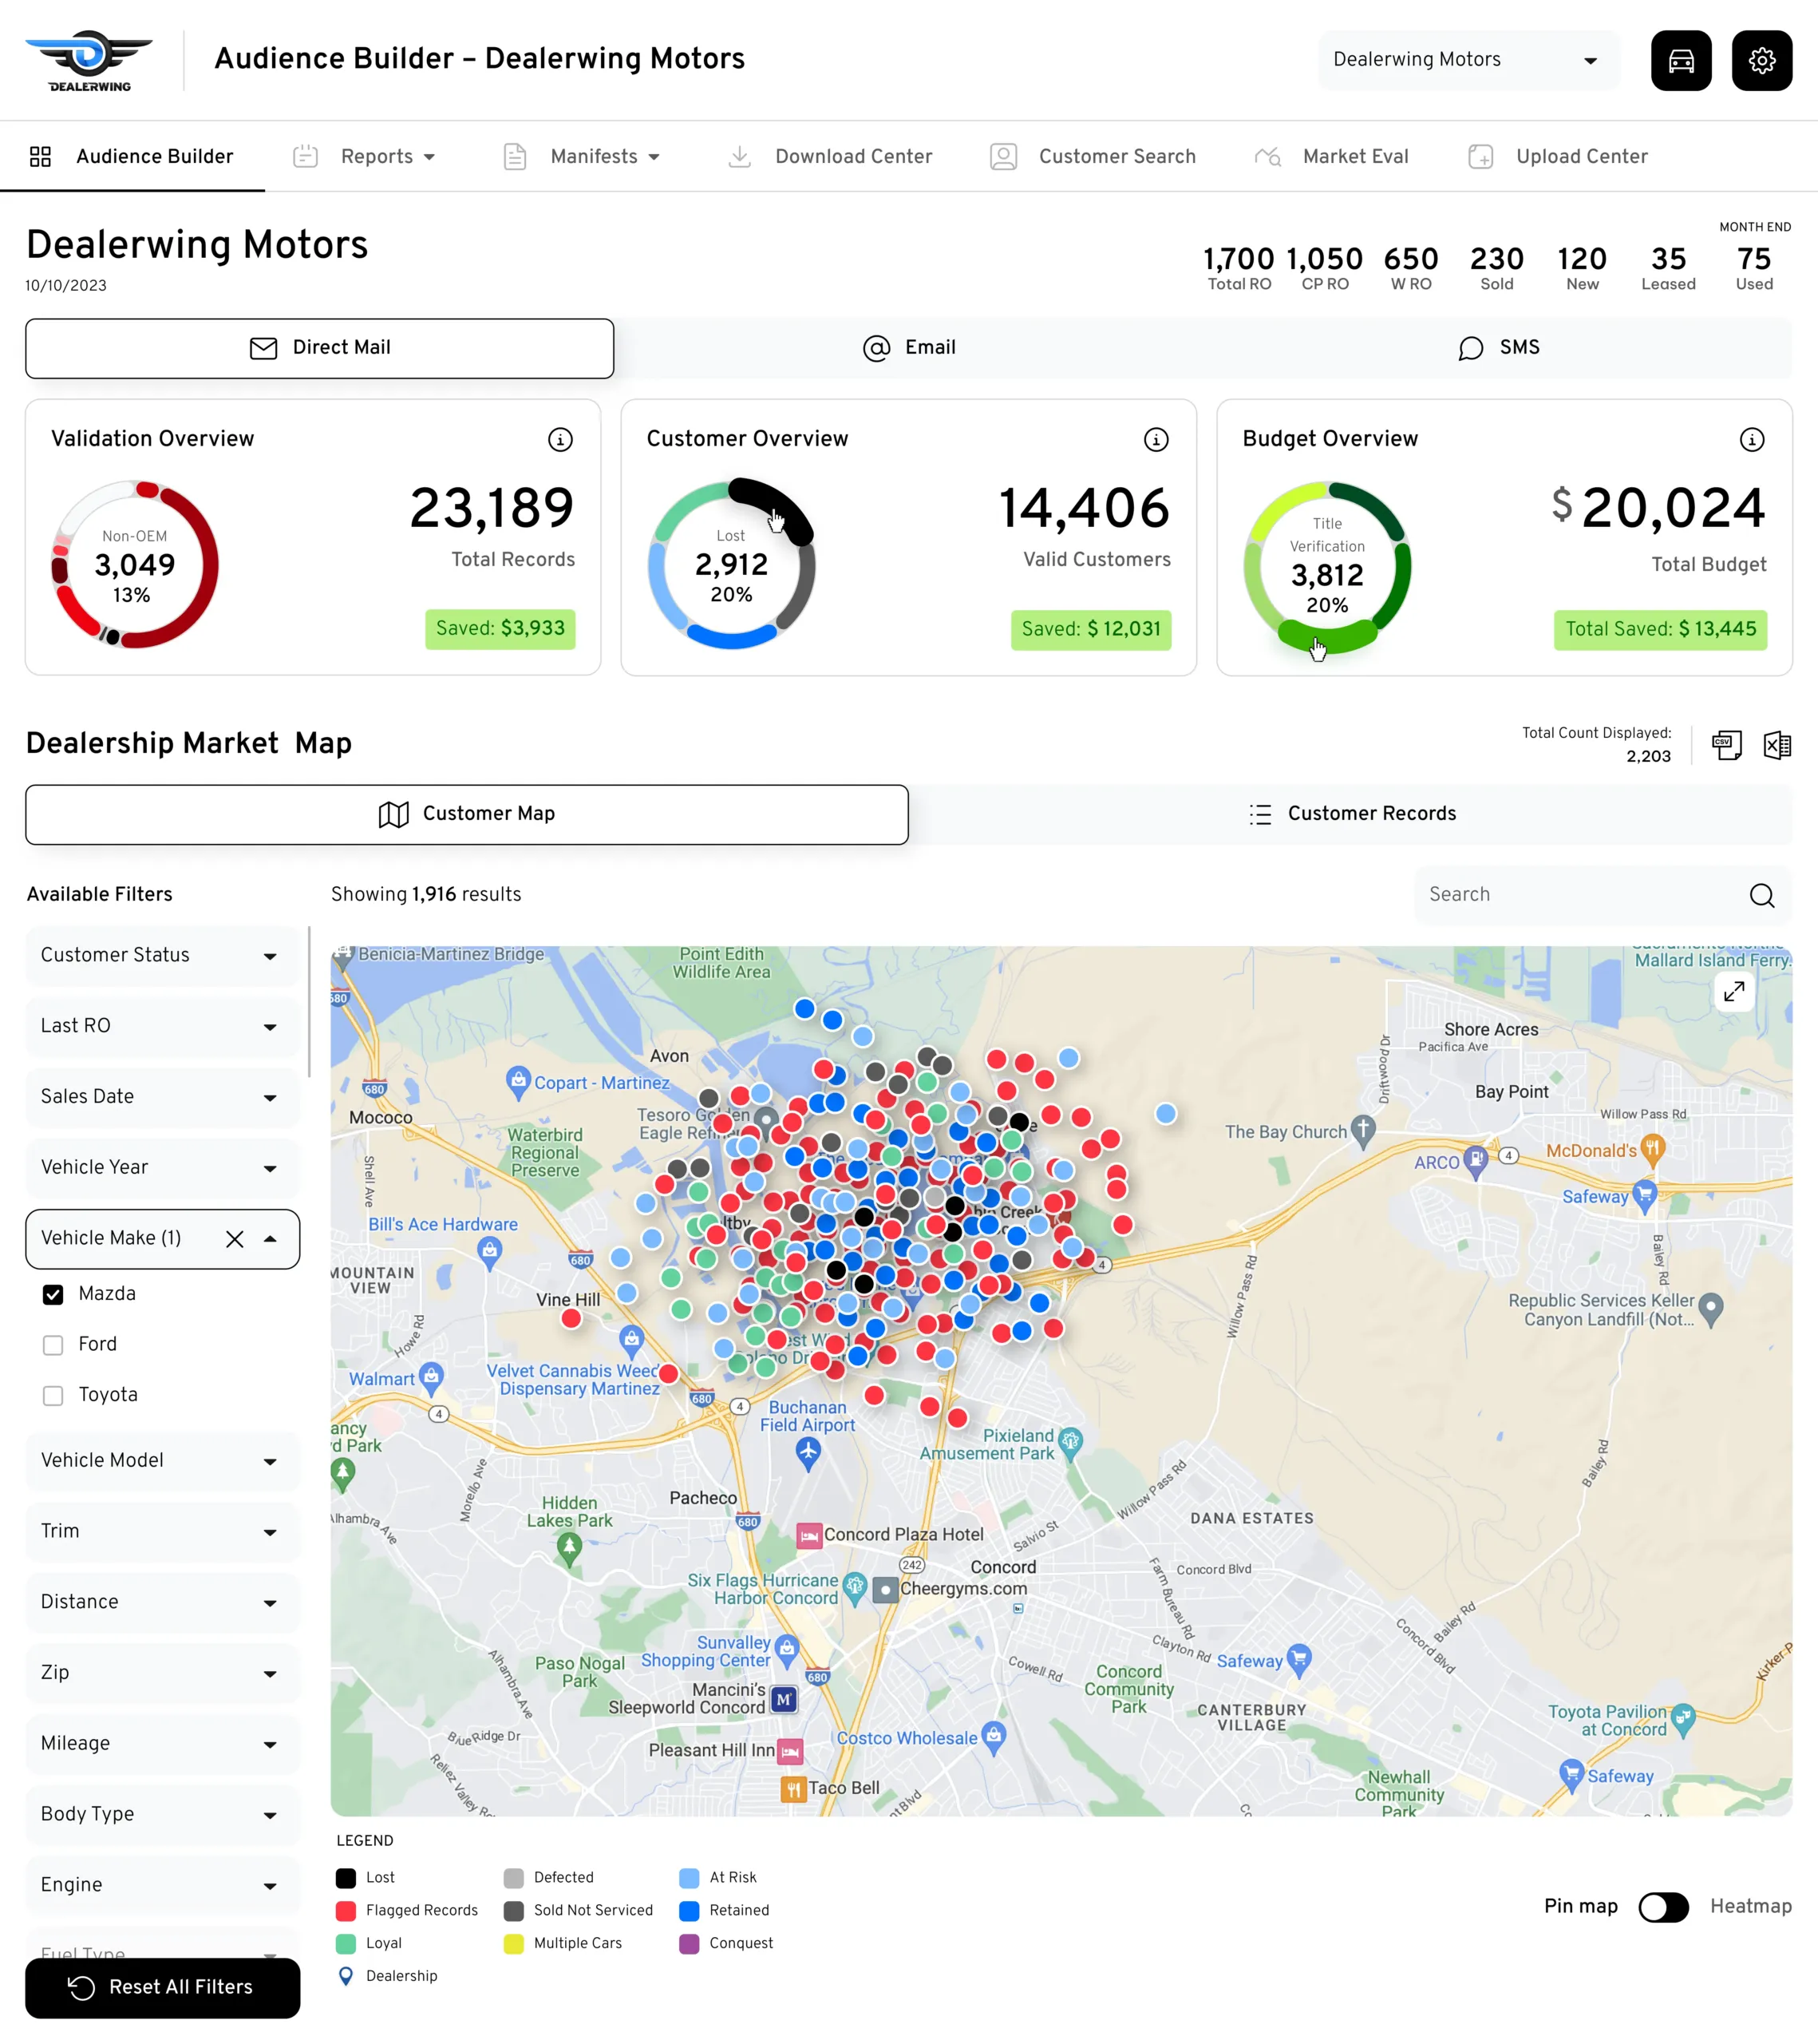This screenshot has height=2044, width=1818.
Task: Click the search magnifier icon
Action: 1761,895
